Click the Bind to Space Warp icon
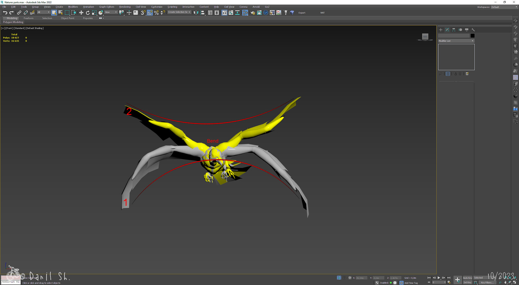The image size is (519, 285). 32,13
